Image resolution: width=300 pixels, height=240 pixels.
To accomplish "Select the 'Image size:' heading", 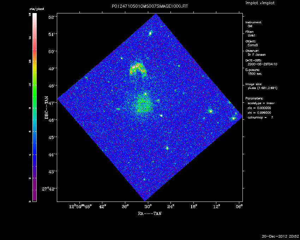I will [254, 84].
